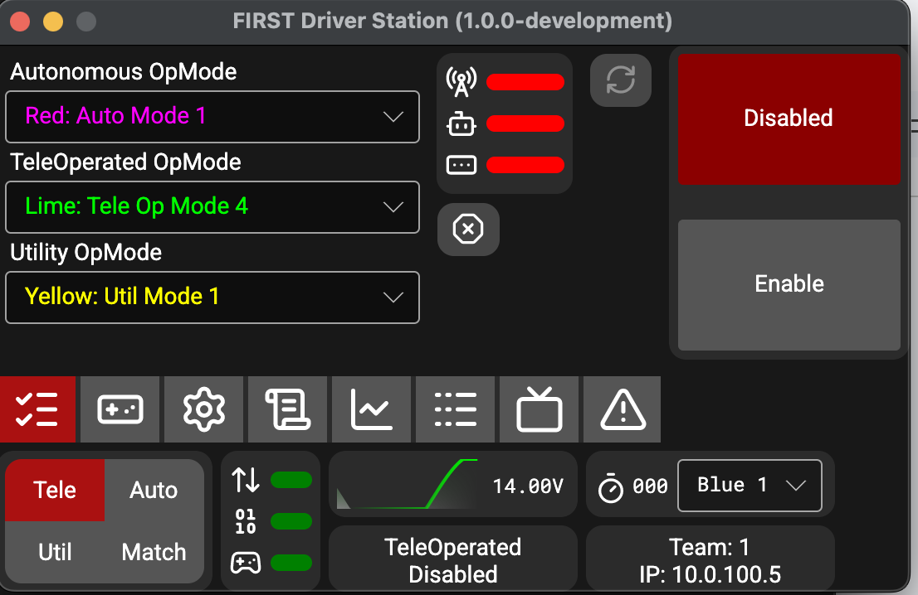Click the binary 0110 code icon

pyautogui.click(x=246, y=521)
